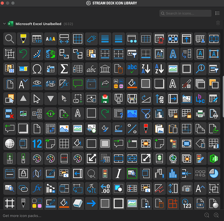224x221 pixels.
Task: Select the yellow highlighter icon
Action: pos(23,39)
